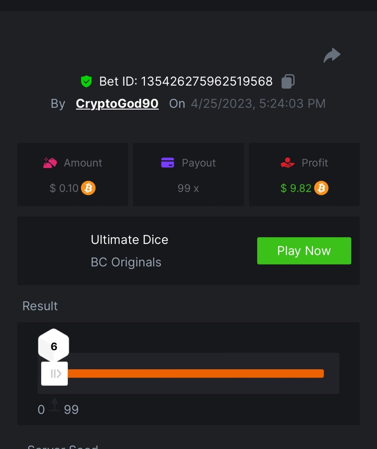
Task: Click the Ultimate Dice game title
Action: (x=130, y=239)
